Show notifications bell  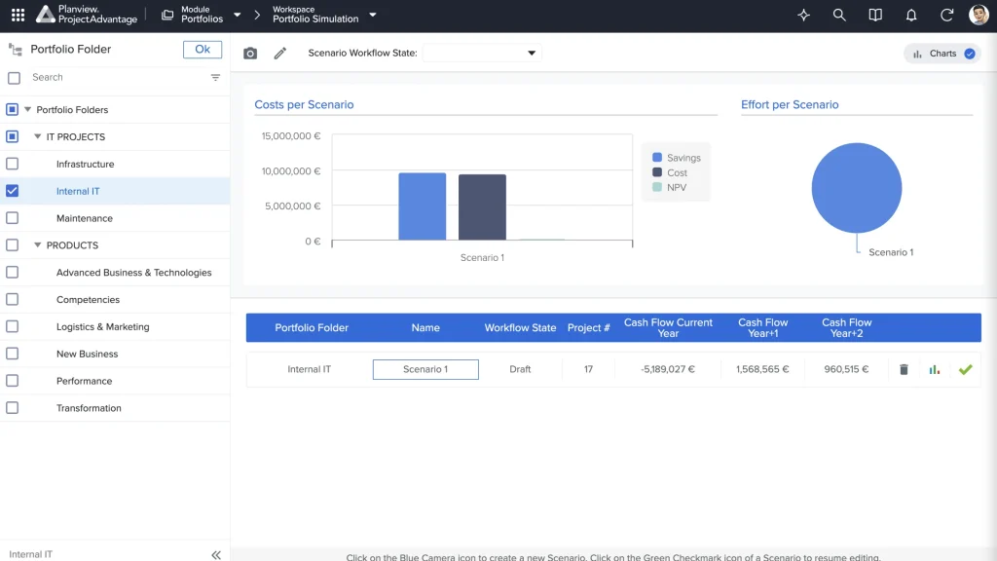click(911, 16)
